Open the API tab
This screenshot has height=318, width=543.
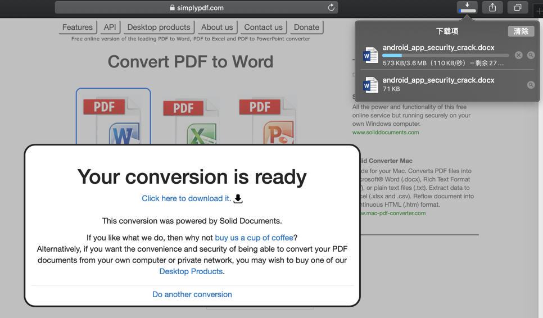110,28
